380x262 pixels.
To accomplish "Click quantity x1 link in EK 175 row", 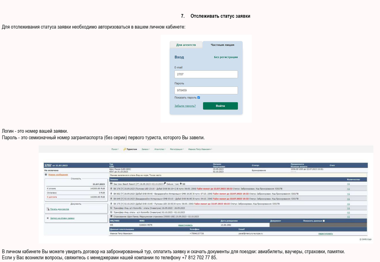I will tap(348, 204).
